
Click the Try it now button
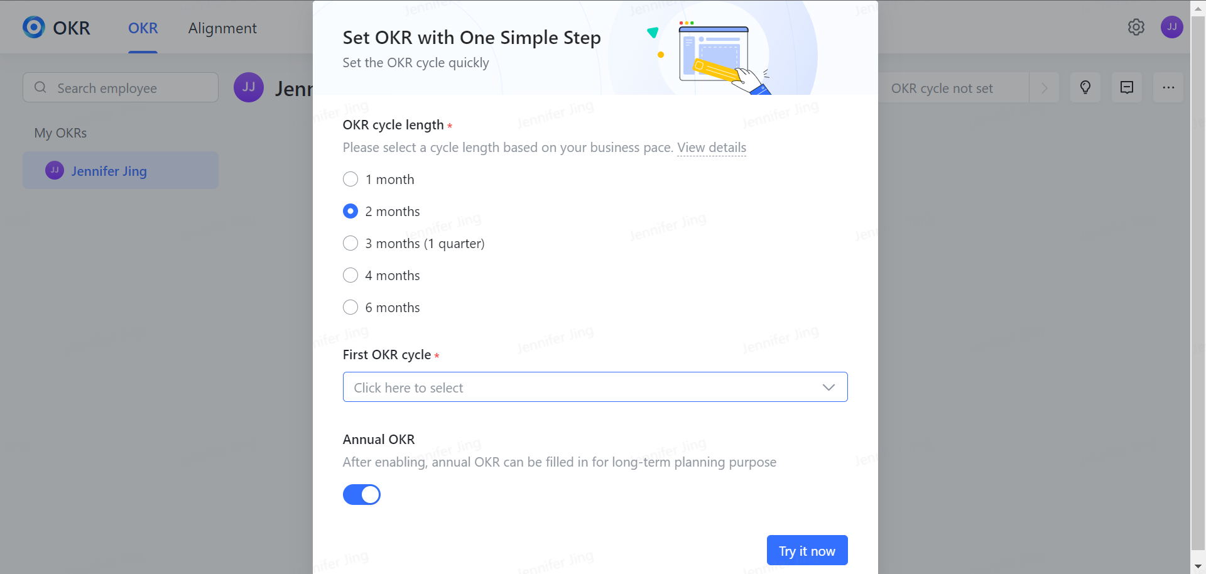[x=807, y=550]
